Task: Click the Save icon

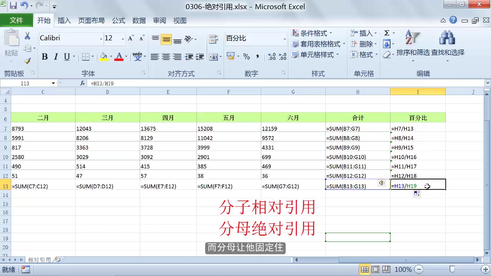Action: coord(13,6)
